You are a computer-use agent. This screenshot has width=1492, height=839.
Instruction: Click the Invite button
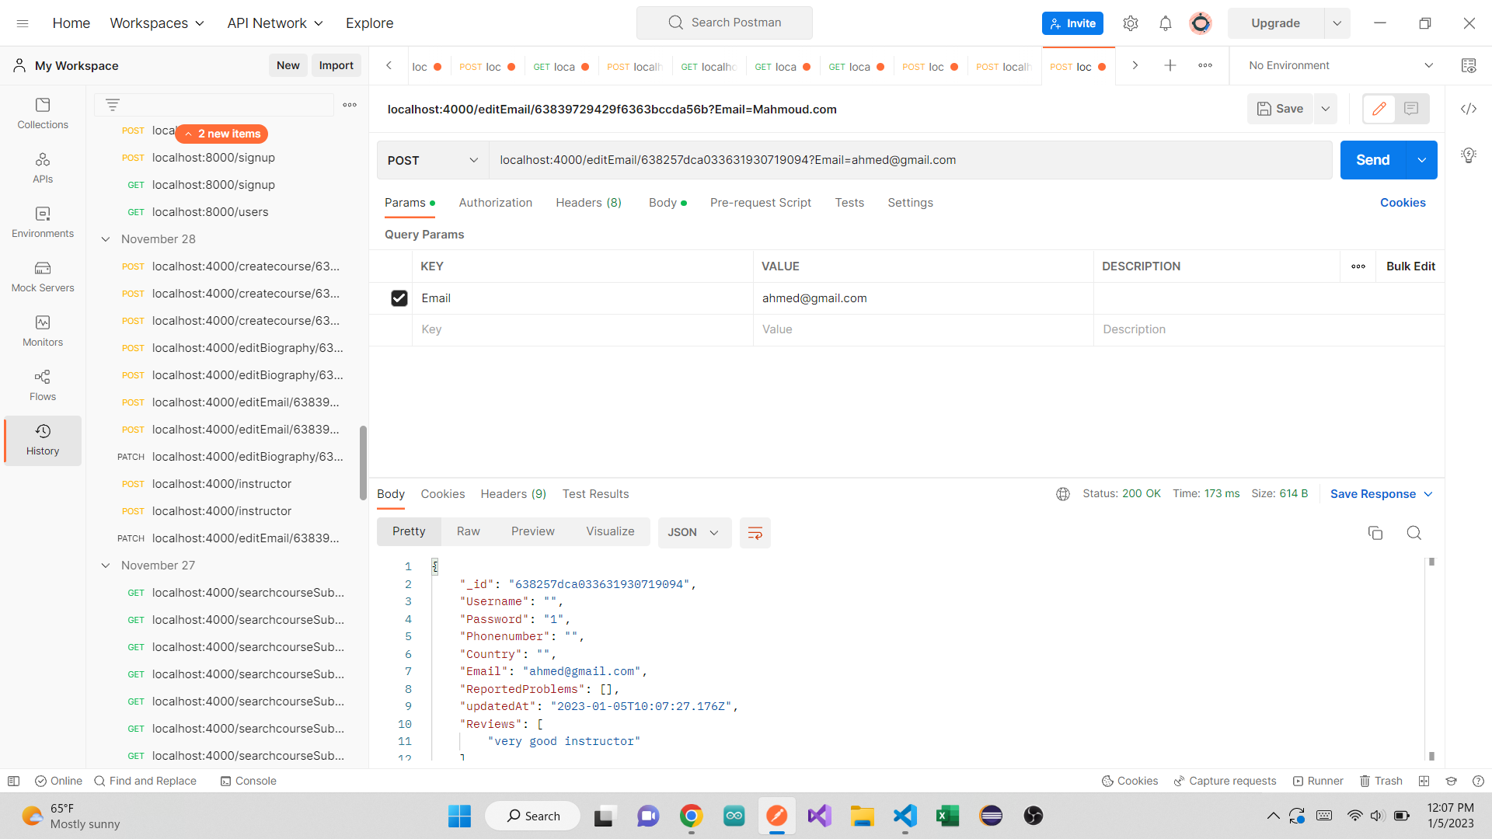coord(1072,23)
